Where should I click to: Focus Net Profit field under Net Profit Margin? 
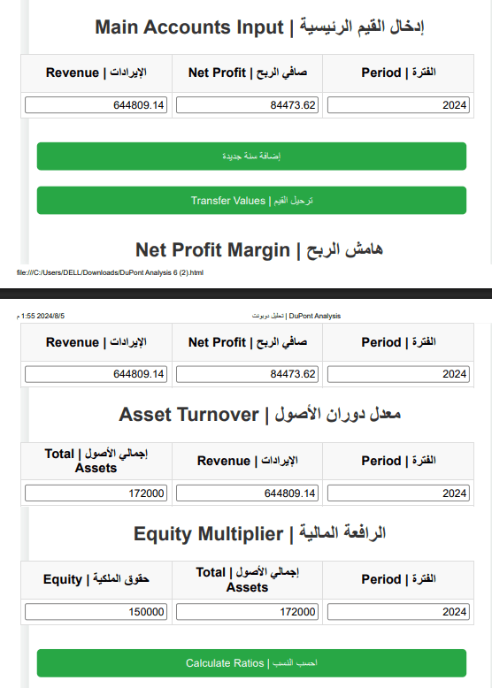[247, 374]
